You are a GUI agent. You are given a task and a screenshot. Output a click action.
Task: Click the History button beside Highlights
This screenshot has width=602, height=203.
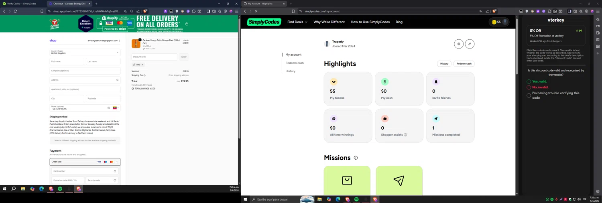pos(444,64)
